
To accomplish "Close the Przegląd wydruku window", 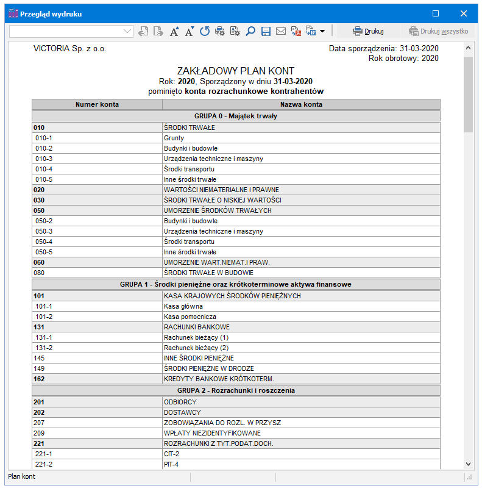I will (464, 13).
